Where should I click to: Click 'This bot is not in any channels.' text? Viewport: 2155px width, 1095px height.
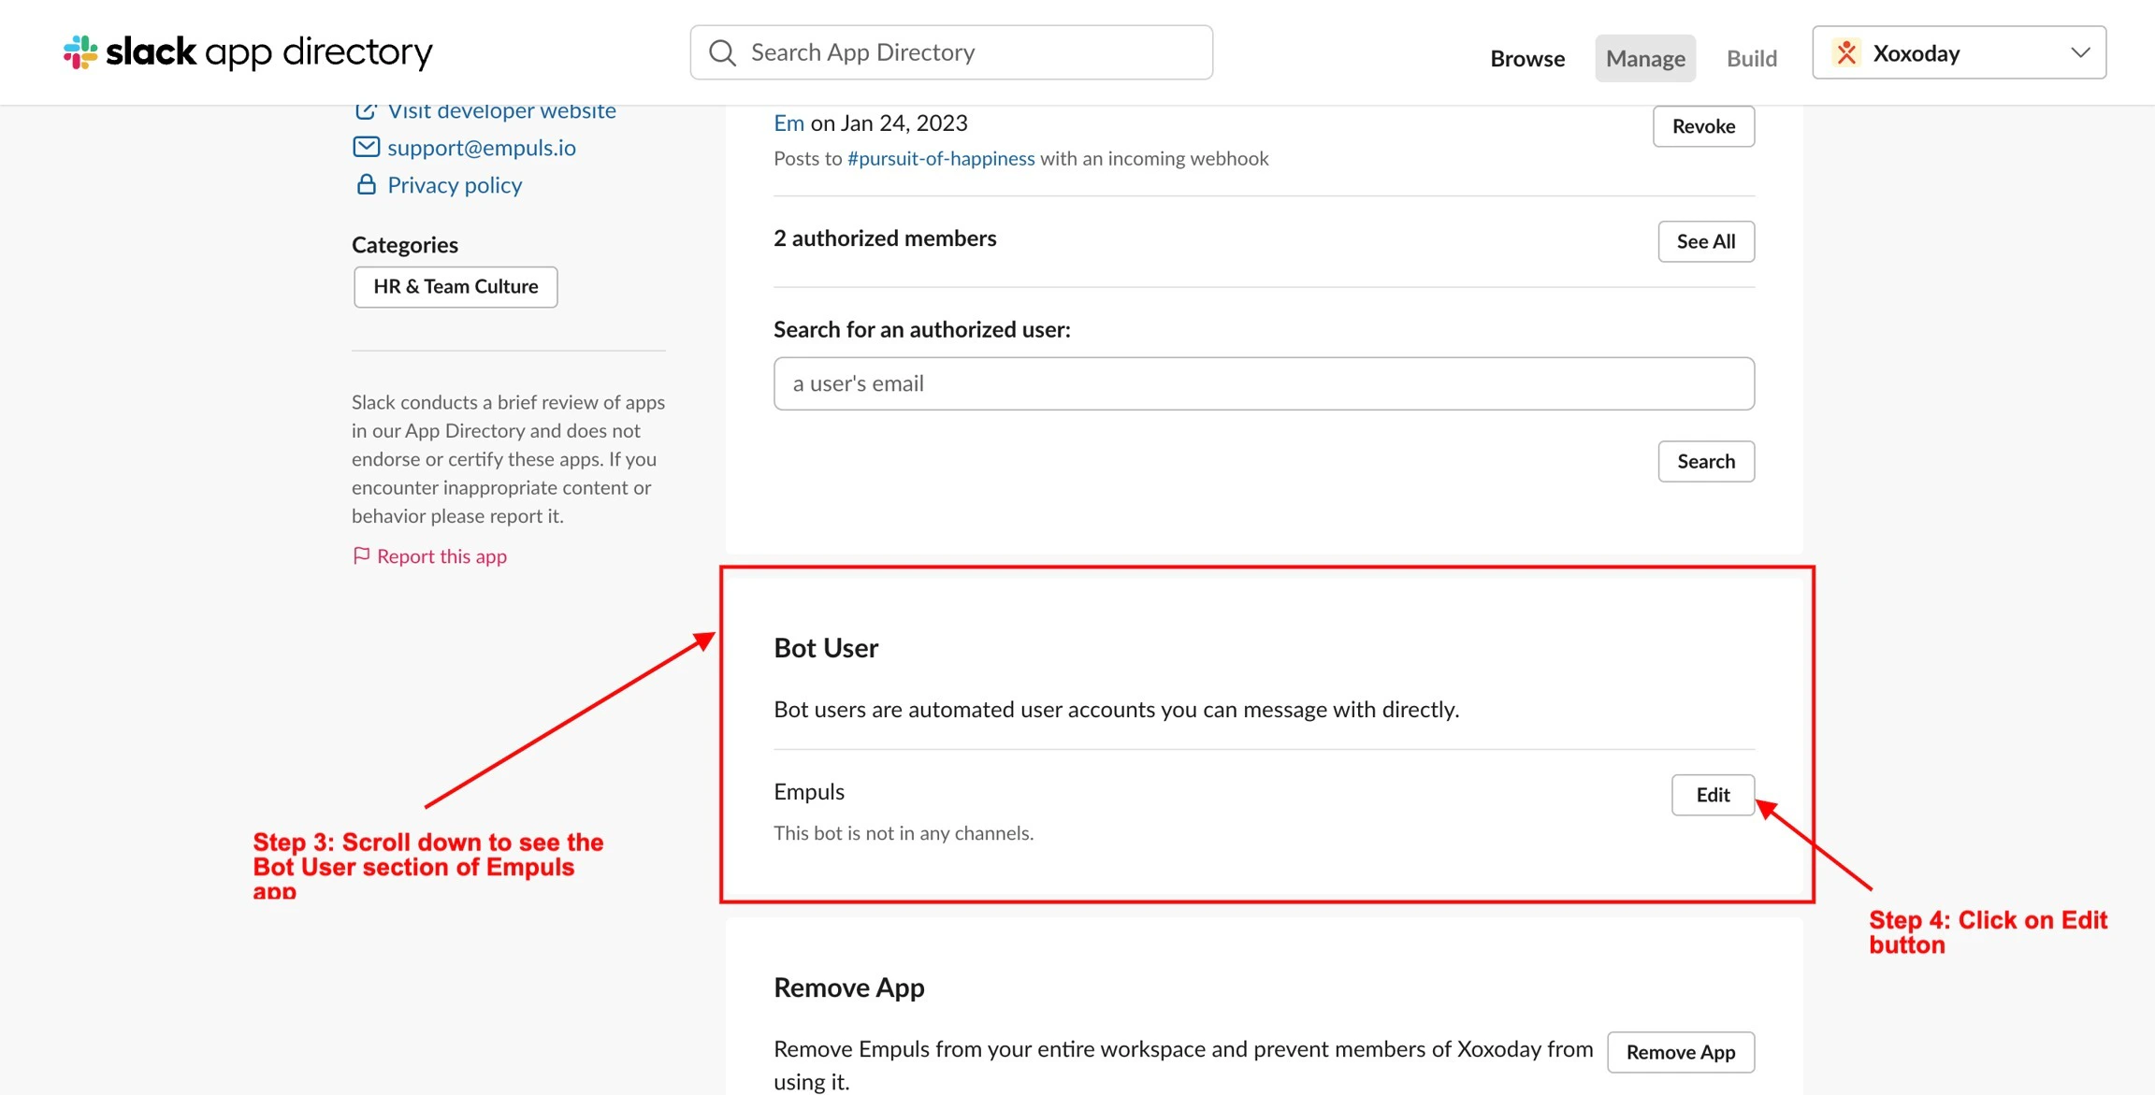pyautogui.click(x=904, y=832)
